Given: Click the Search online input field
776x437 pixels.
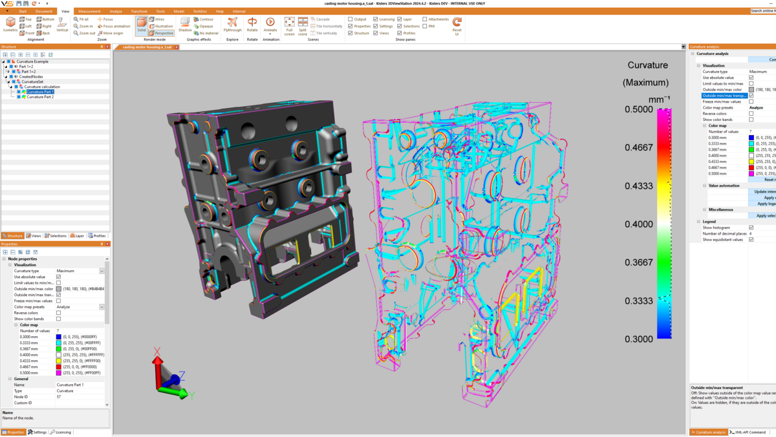Looking at the screenshot, I should click(762, 11).
